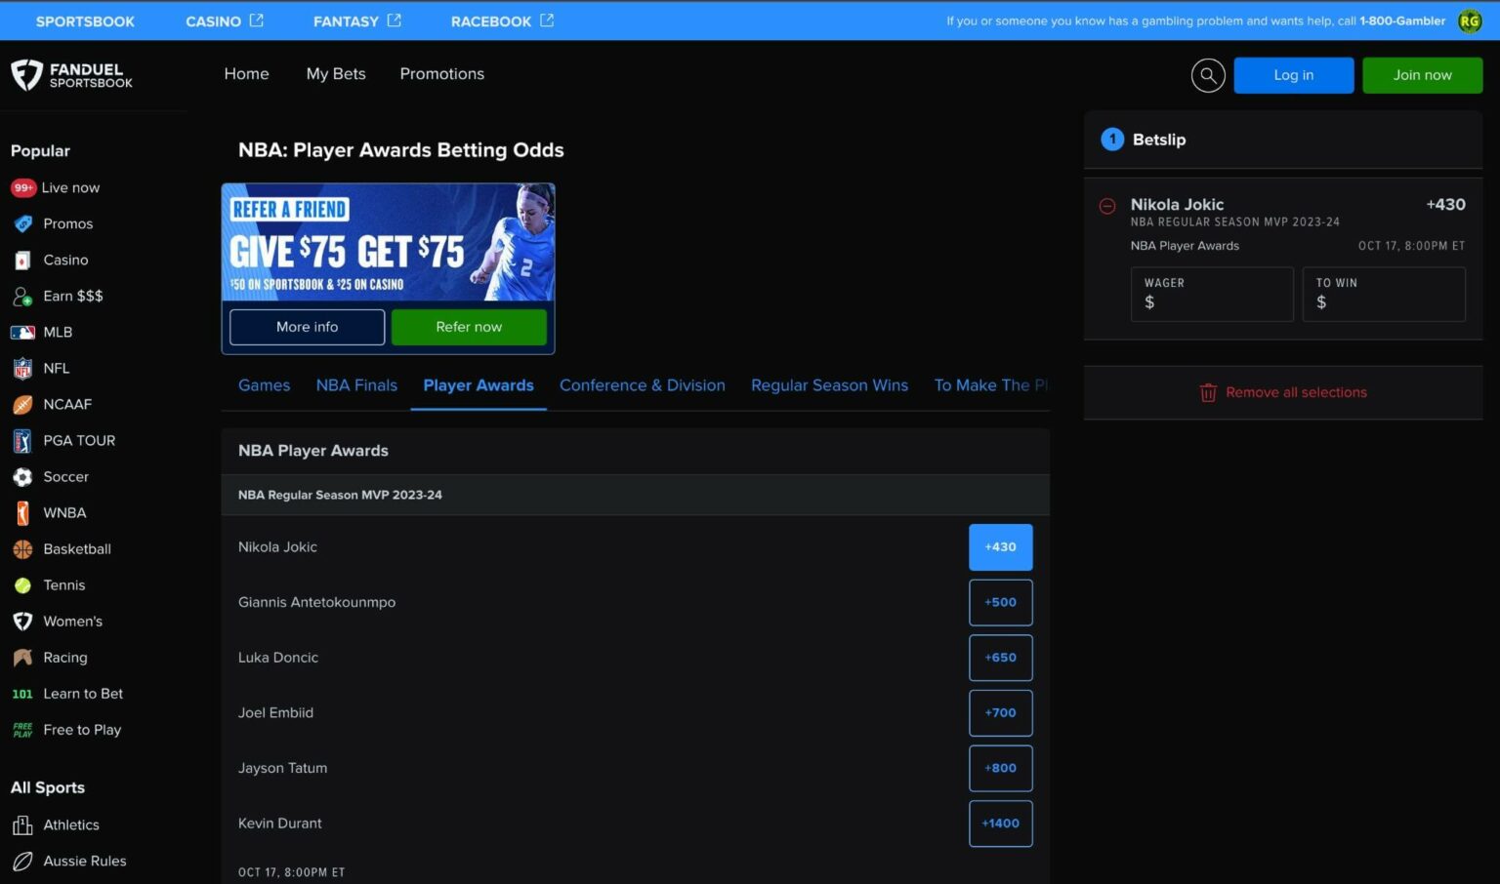The height and width of the screenshot is (884, 1500).
Task: Click the Tennis ball icon
Action: pos(22,584)
